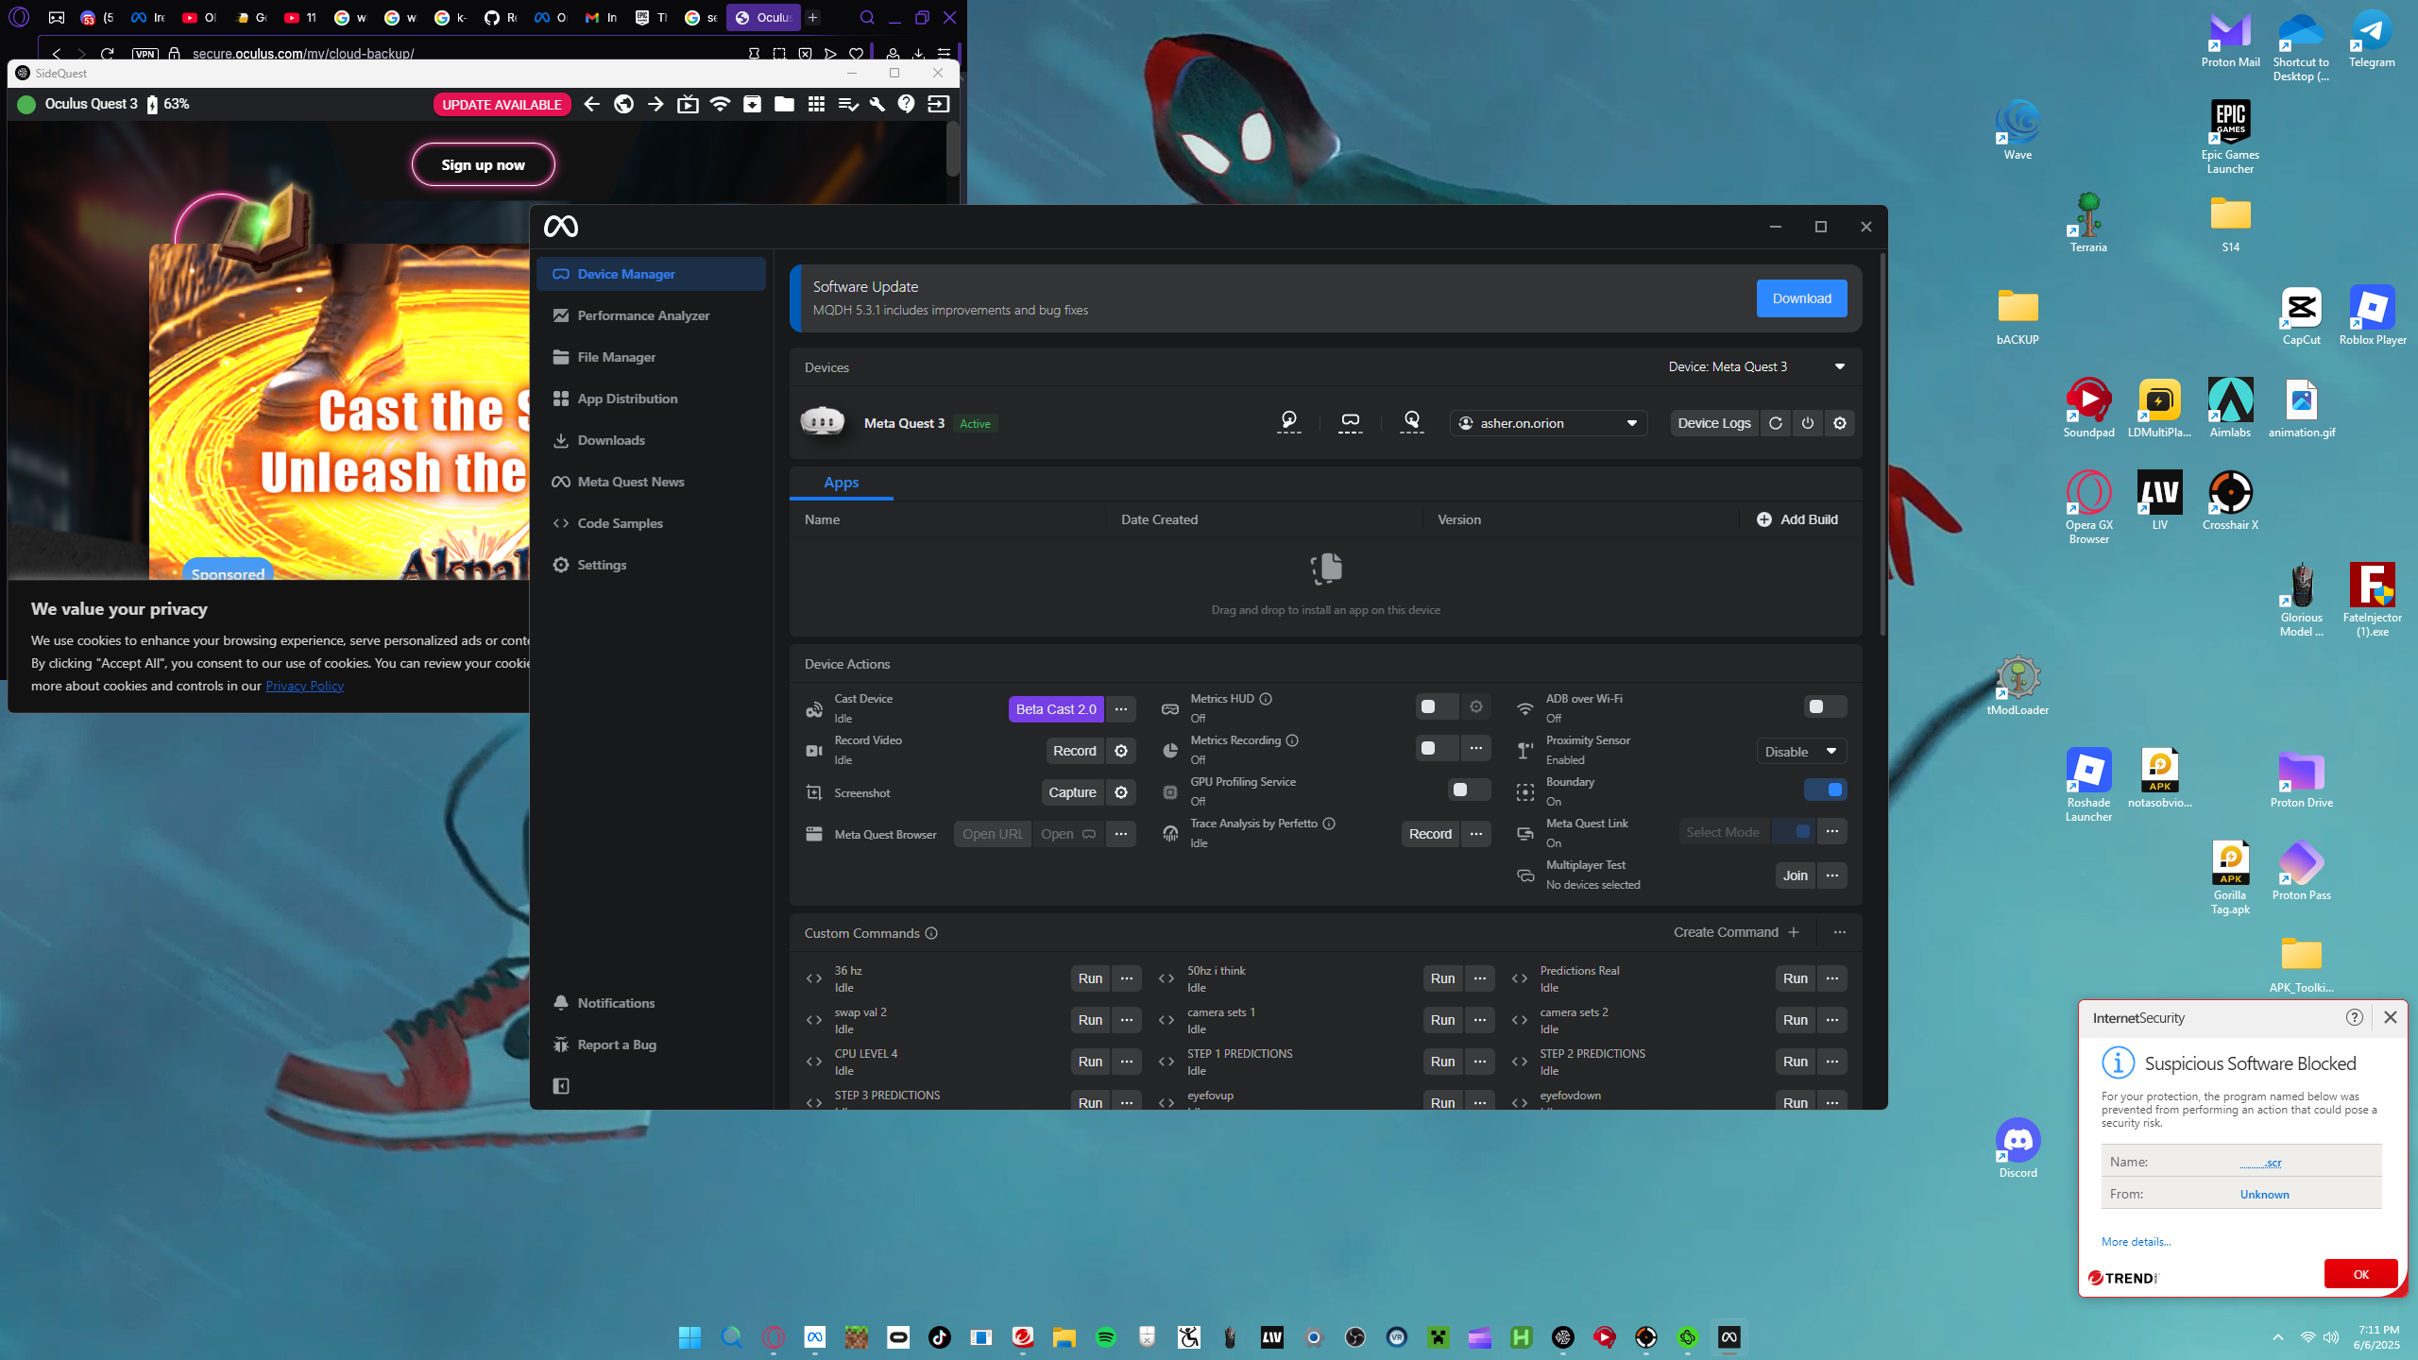Viewport: 2418px width, 1360px height.
Task: Open the Device: Meta Quest 3 dropdown
Action: click(x=1757, y=366)
